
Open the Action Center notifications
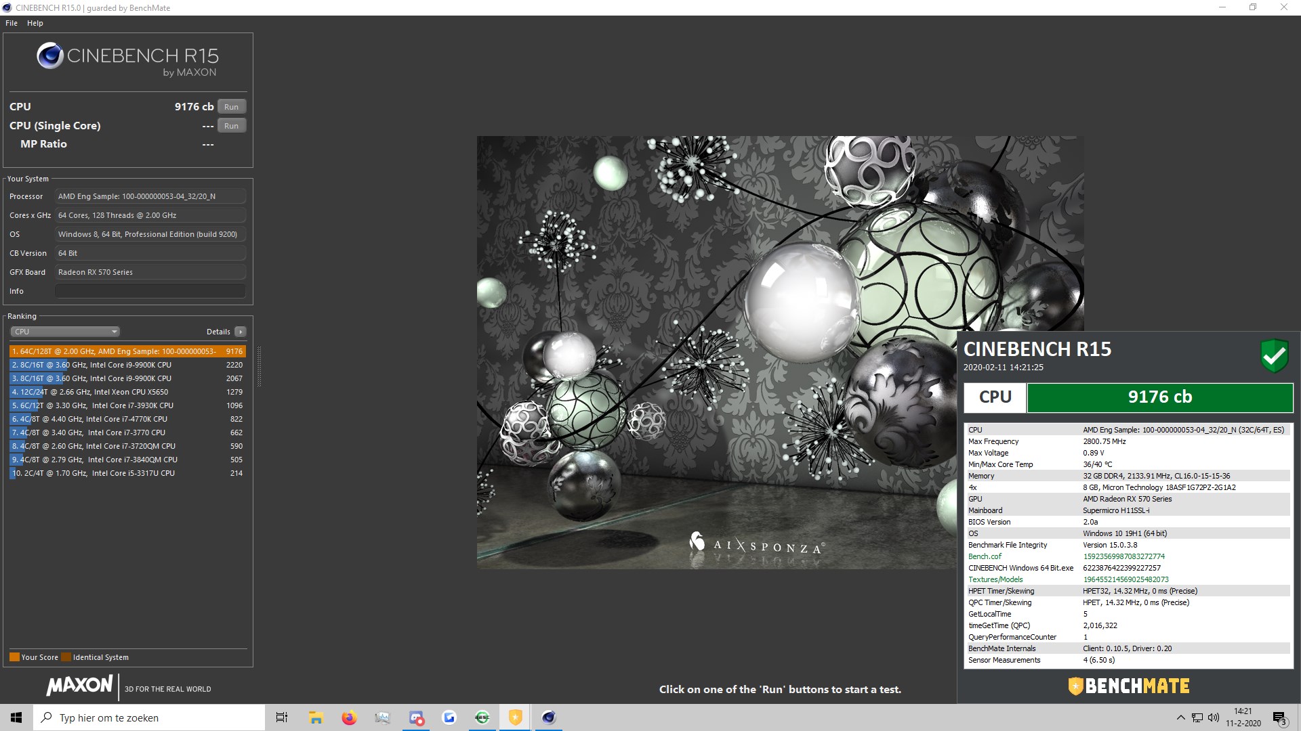coord(1279,717)
